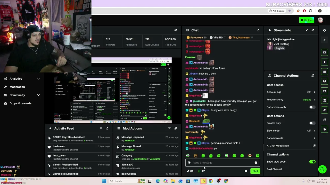Edit stream info with pencil icon
The image size is (330, 185).
[307, 30]
